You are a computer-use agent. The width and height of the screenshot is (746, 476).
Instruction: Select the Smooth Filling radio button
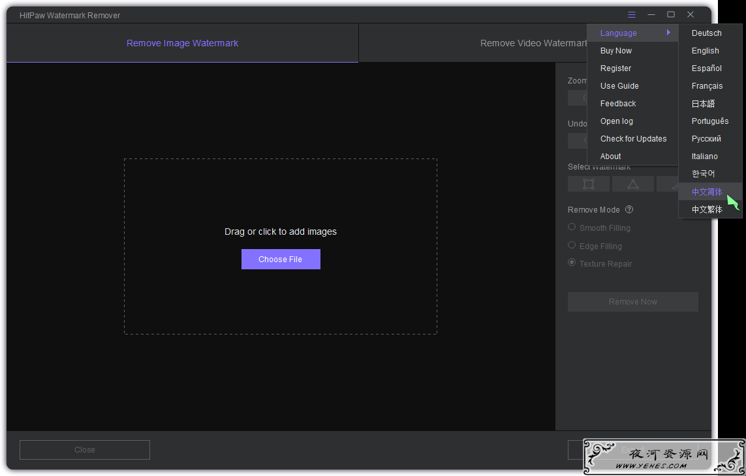(x=572, y=228)
